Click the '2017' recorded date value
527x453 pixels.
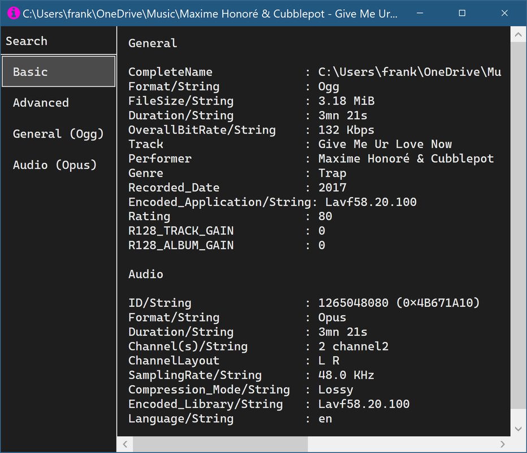click(x=332, y=187)
